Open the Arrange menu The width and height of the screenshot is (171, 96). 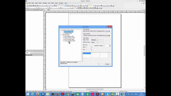click(45, 3)
